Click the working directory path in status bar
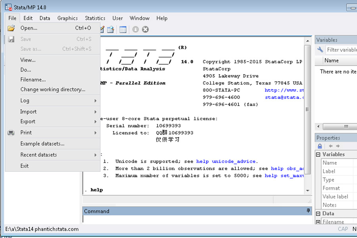 point(42,229)
